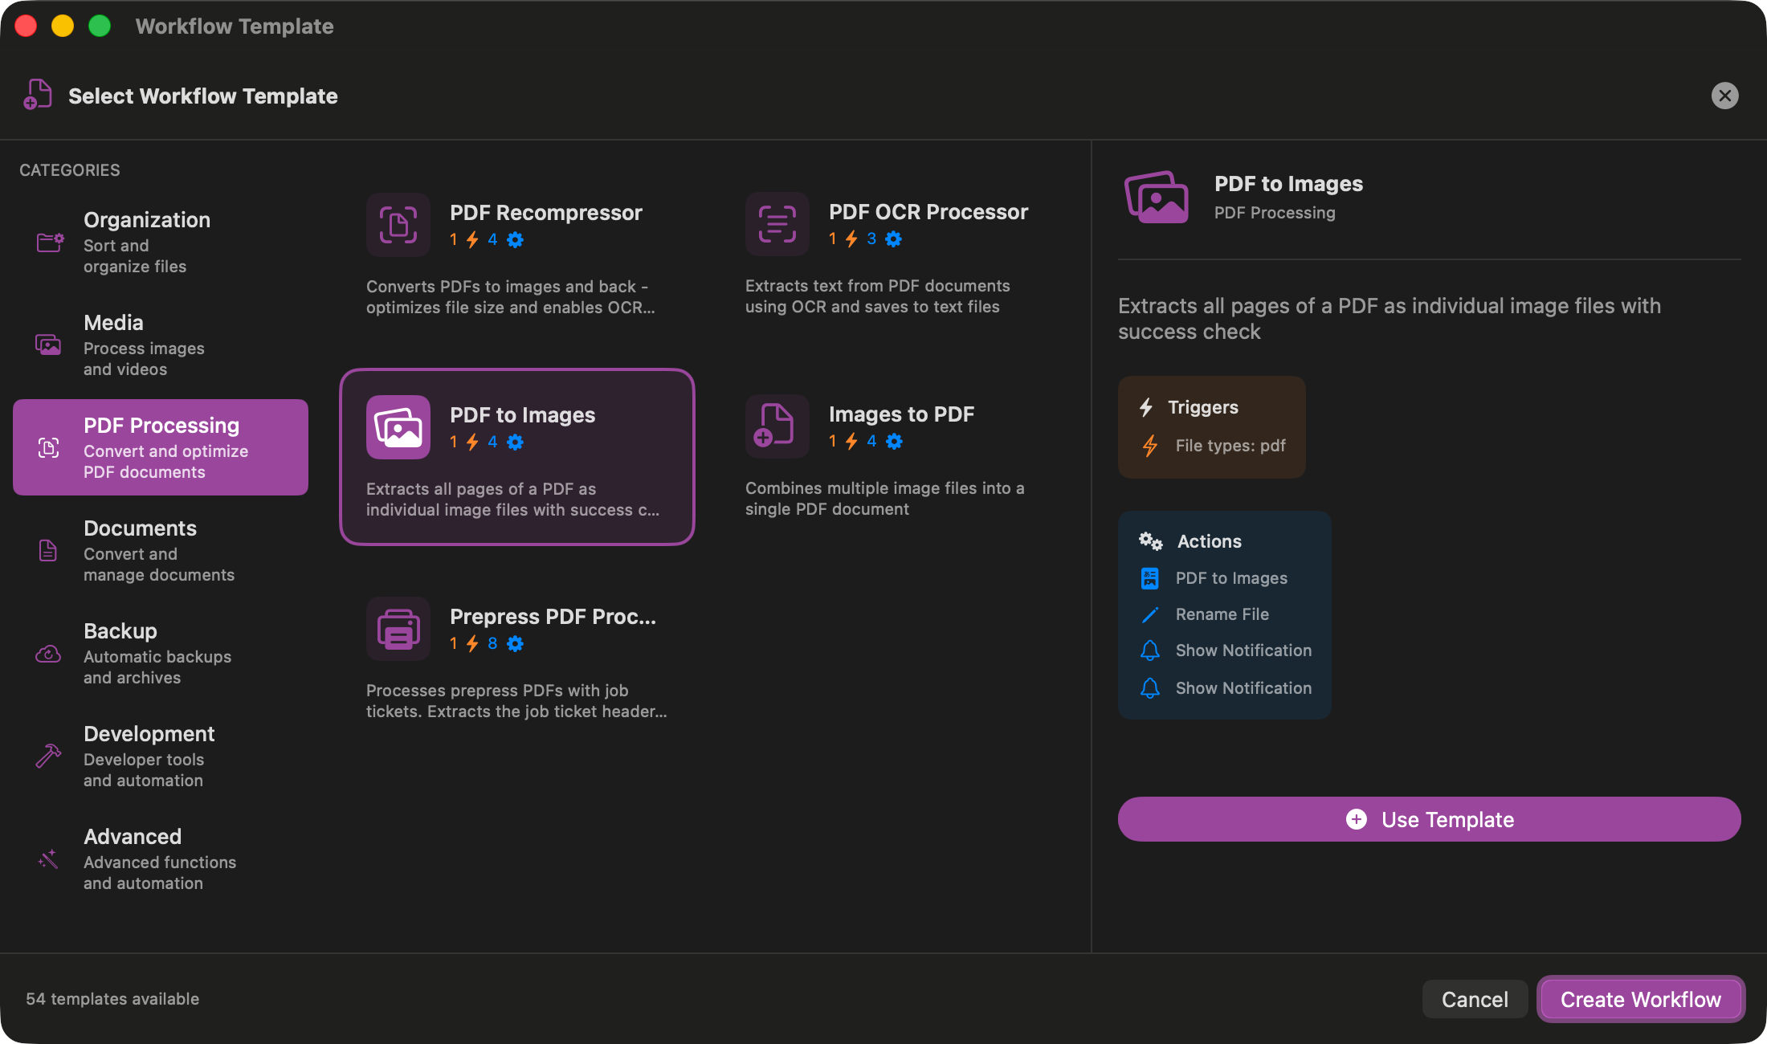The width and height of the screenshot is (1767, 1044).
Task: Click the PDF OCR Processor template icon
Action: (x=777, y=224)
